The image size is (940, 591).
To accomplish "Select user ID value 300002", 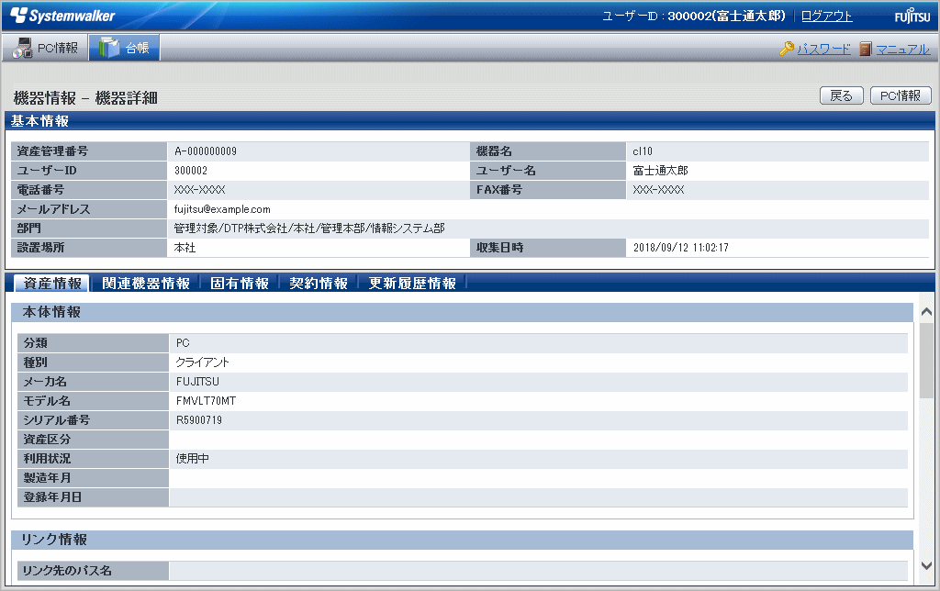I will tap(191, 170).
